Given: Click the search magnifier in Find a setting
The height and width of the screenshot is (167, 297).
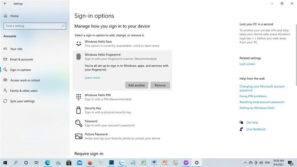Looking at the screenshot, I should (63, 26).
